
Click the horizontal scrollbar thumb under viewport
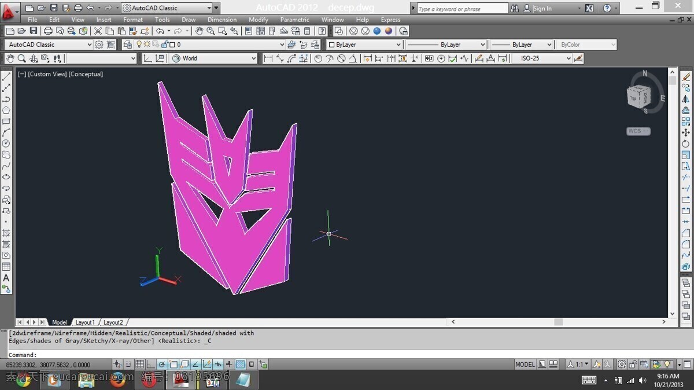(x=558, y=322)
